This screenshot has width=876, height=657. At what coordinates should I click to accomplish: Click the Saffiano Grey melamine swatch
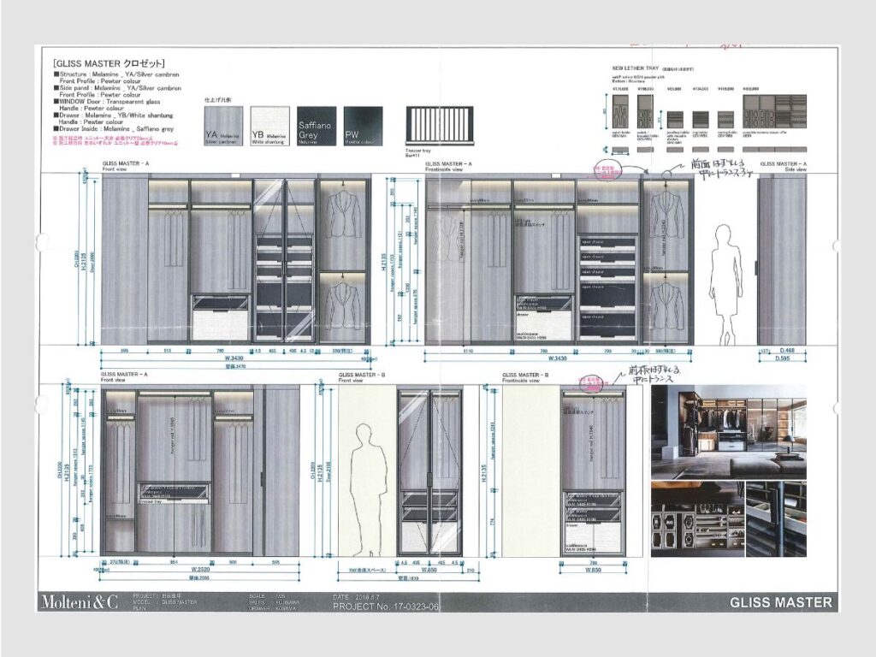pos(317,127)
